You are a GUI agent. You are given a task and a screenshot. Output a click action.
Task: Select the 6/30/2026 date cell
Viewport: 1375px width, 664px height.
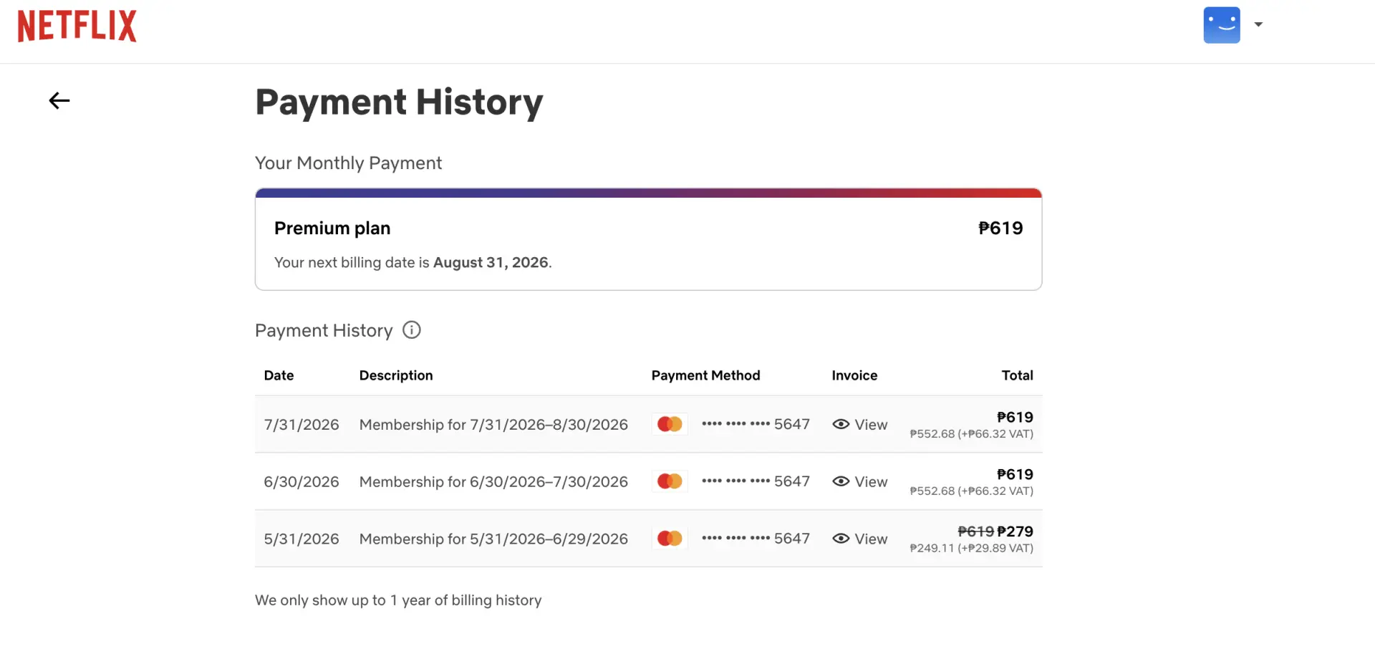point(301,482)
